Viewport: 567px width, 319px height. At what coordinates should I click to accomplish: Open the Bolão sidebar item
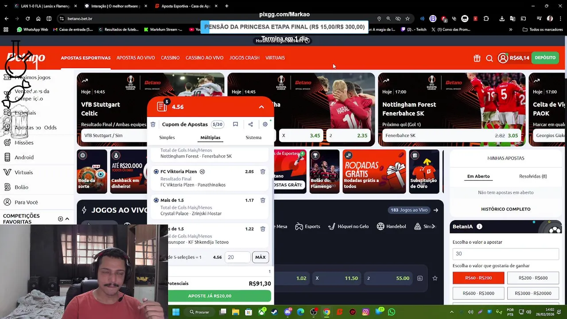[21, 187]
